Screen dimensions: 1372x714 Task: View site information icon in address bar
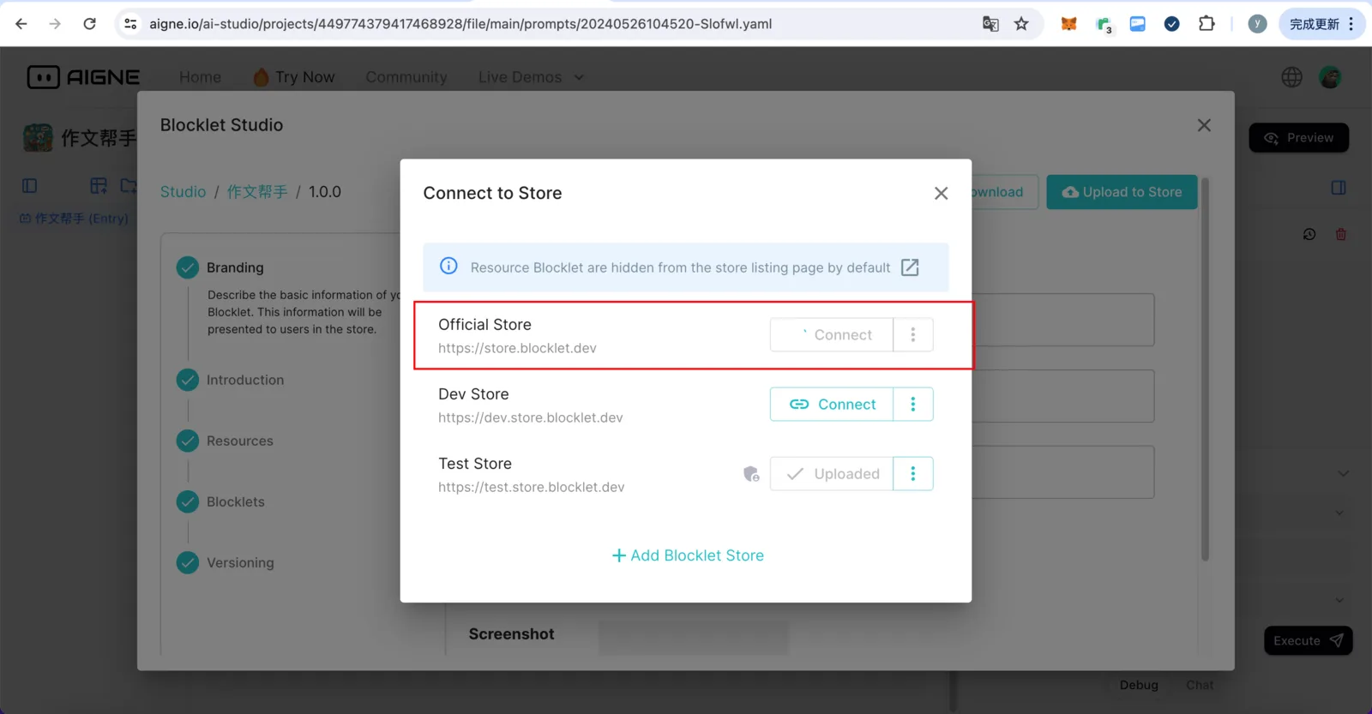tap(130, 24)
